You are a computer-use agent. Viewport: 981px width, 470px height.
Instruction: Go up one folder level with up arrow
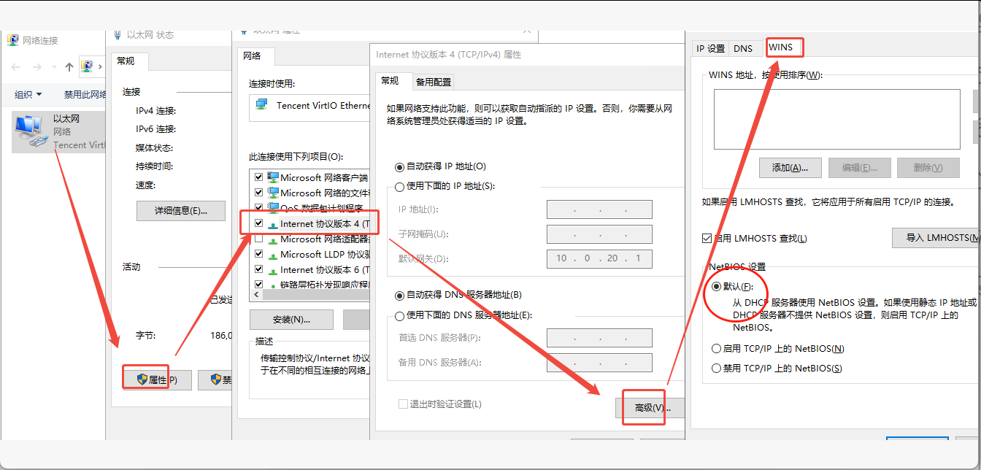[x=69, y=67]
